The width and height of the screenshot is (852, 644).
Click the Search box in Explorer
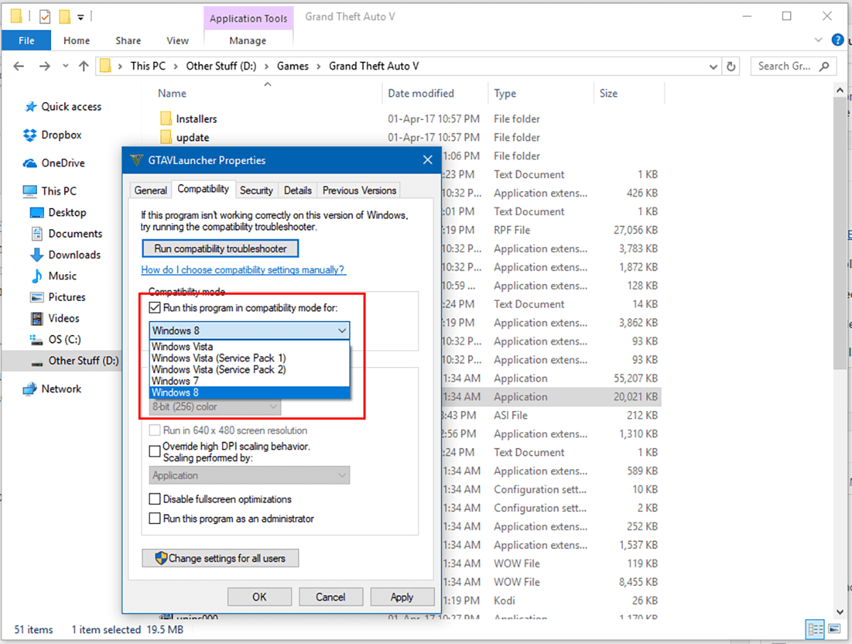pos(783,66)
